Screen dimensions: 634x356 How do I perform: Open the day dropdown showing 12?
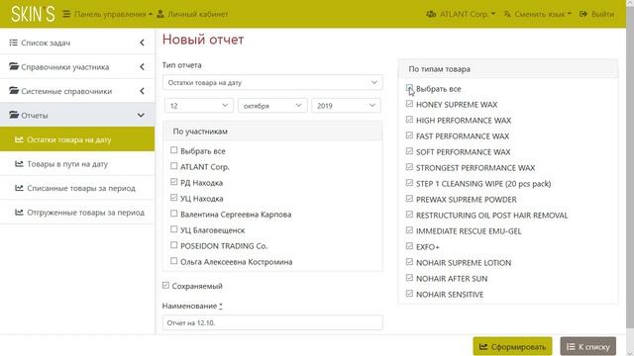click(198, 106)
